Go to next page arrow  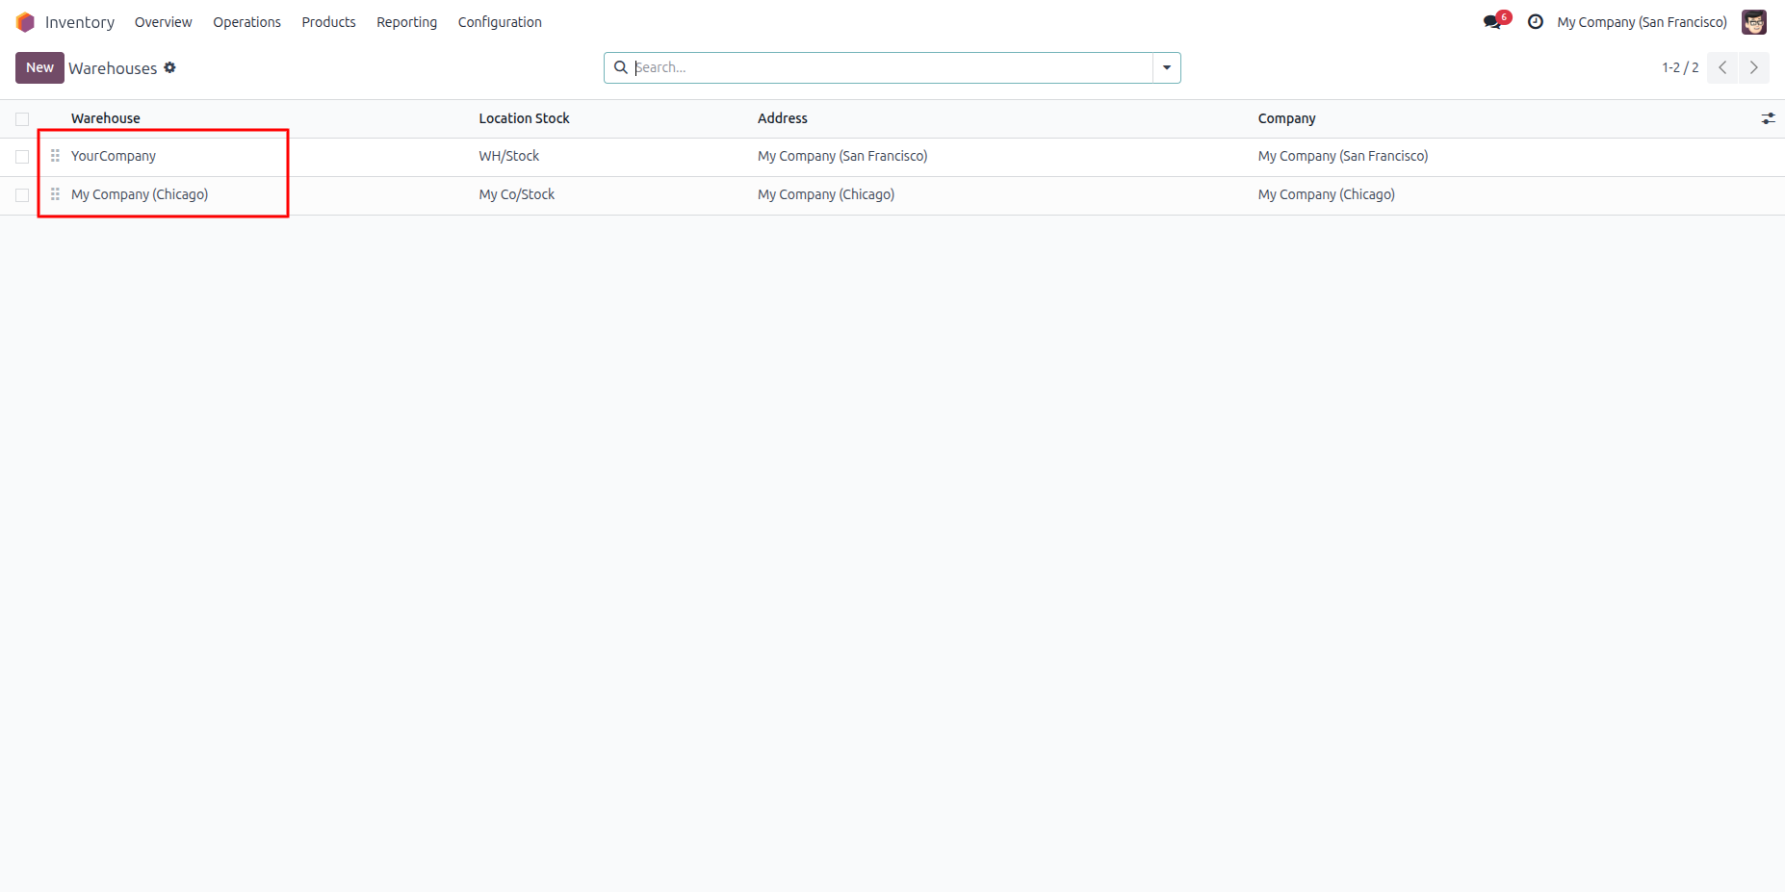pyautogui.click(x=1754, y=67)
